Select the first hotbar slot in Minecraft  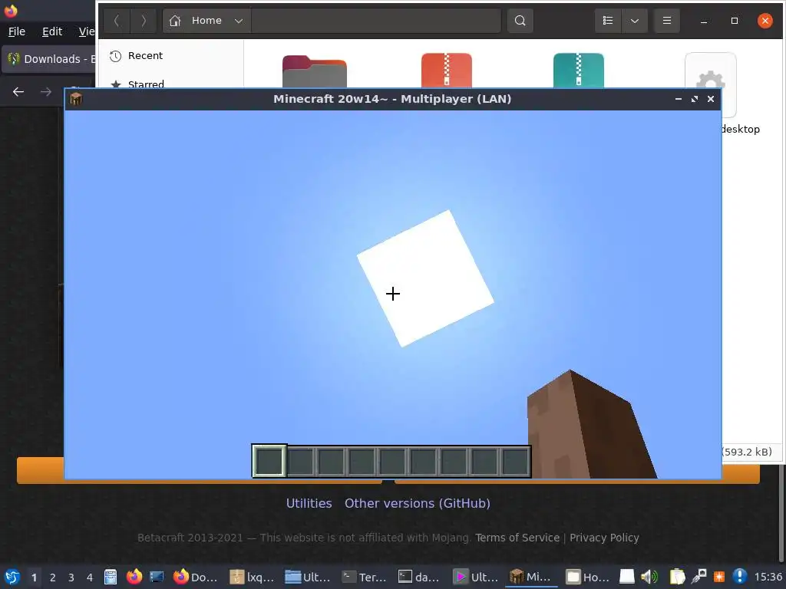point(269,461)
